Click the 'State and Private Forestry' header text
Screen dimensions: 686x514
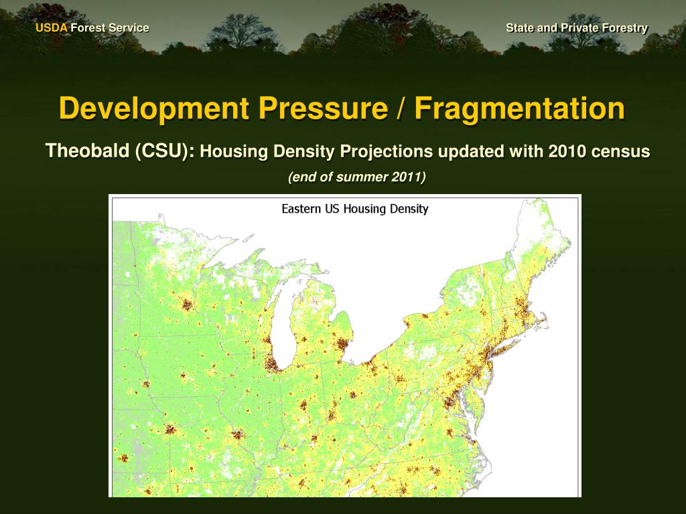[x=577, y=28]
